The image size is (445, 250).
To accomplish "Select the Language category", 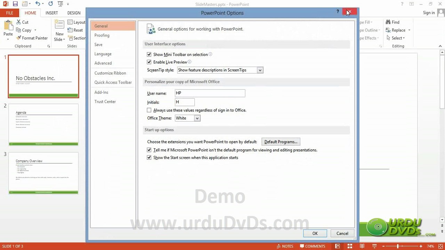I will click(x=113, y=54).
